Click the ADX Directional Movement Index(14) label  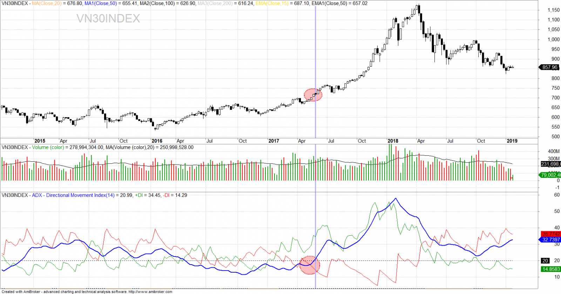click(x=73, y=195)
